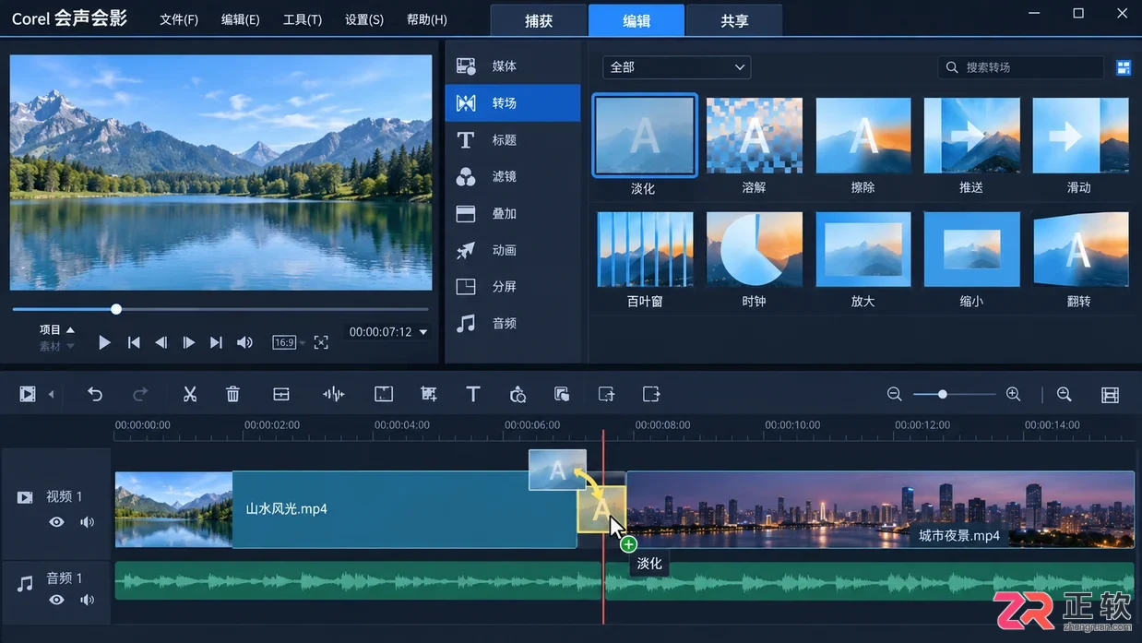This screenshot has width=1142, height=643.
Task: Click the timeline zoom out magnifier
Action: [x=894, y=395]
